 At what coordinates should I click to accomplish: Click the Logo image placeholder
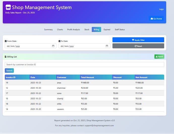point(161,9)
